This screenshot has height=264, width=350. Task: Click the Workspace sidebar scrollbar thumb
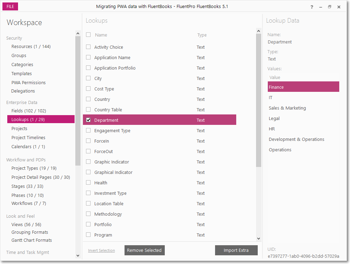78,101
